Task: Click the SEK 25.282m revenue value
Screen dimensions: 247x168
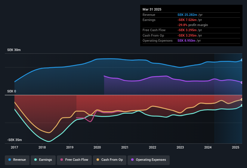Action: 187,15
